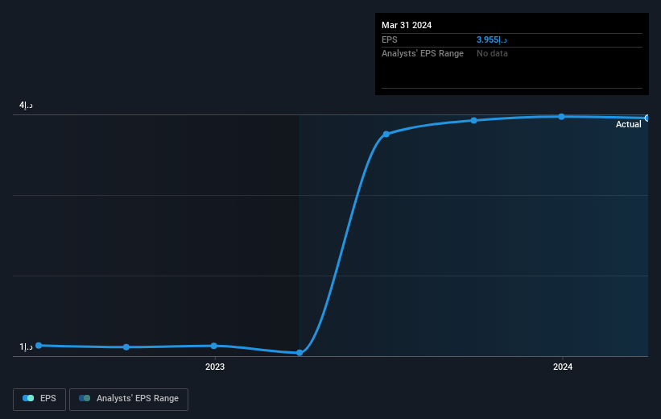The height and width of the screenshot is (419, 661).
Task: Toggle the EPS legend button
Action: click(x=39, y=399)
